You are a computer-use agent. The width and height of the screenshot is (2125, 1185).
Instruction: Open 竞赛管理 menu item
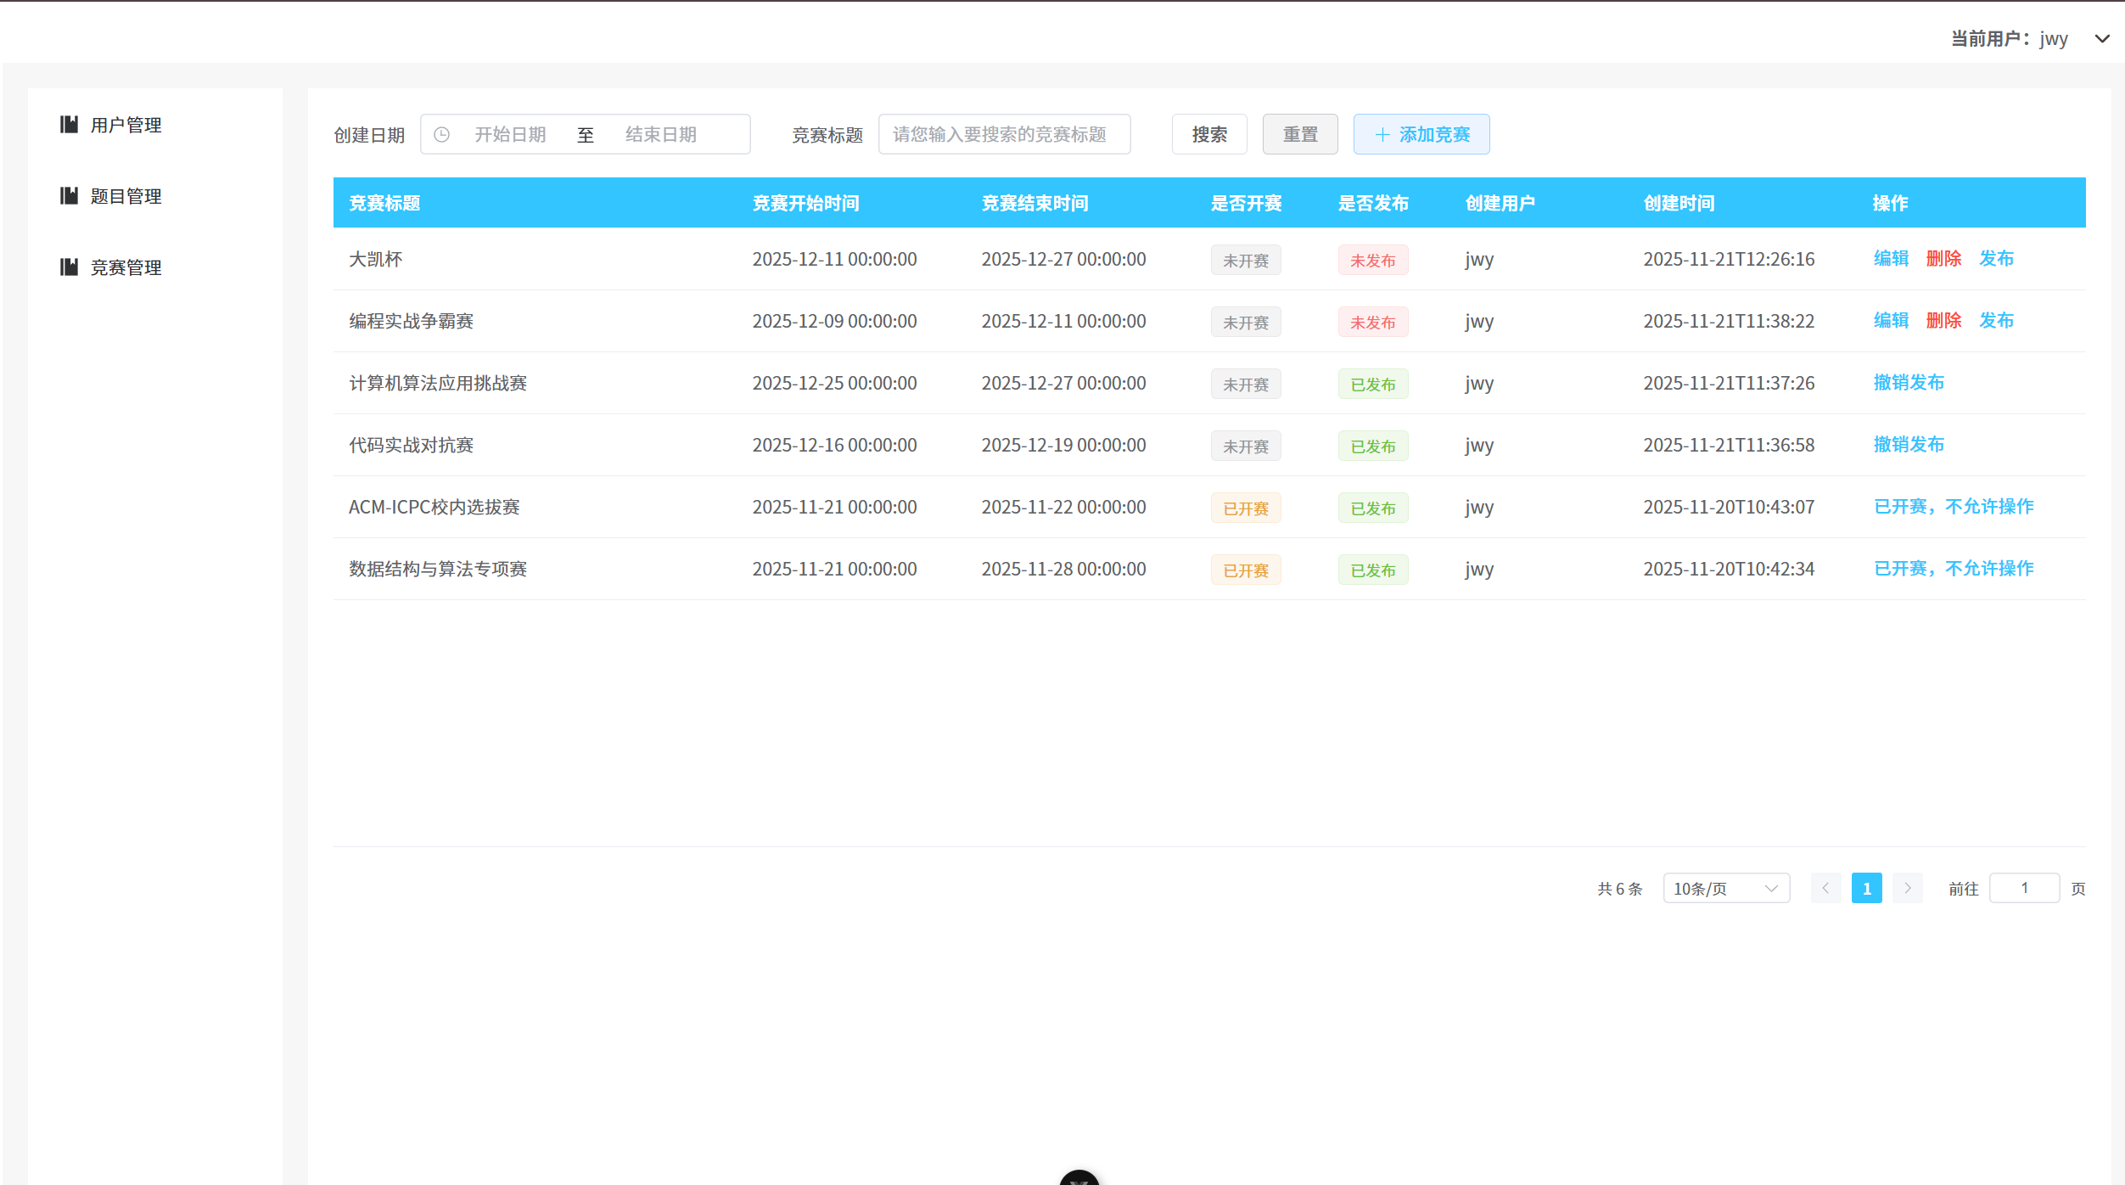tap(126, 267)
